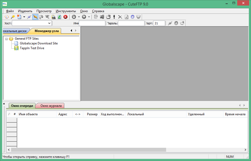The width and height of the screenshot is (251, 161).
Task: Open the Справка menu
Action: [x=98, y=11]
